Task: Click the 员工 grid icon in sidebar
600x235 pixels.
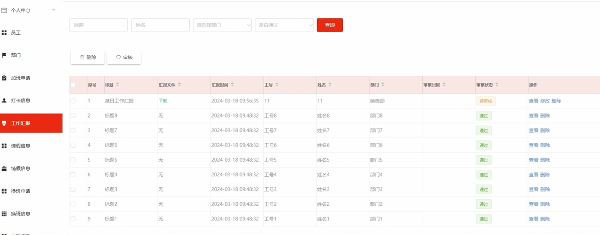Action: tap(4, 33)
